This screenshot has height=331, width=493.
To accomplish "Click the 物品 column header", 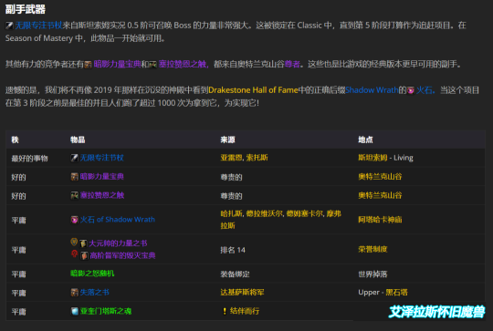I will pyautogui.click(x=78, y=140).
